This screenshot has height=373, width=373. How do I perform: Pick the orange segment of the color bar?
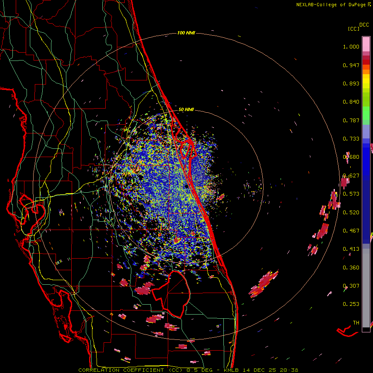pyautogui.click(x=366, y=72)
